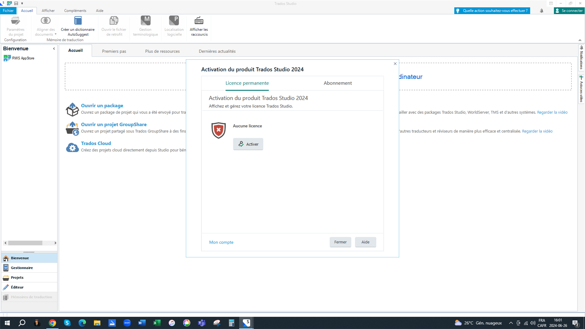The image size is (585, 329).
Task: Select the Accueil ribbon tab
Action: (27, 11)
